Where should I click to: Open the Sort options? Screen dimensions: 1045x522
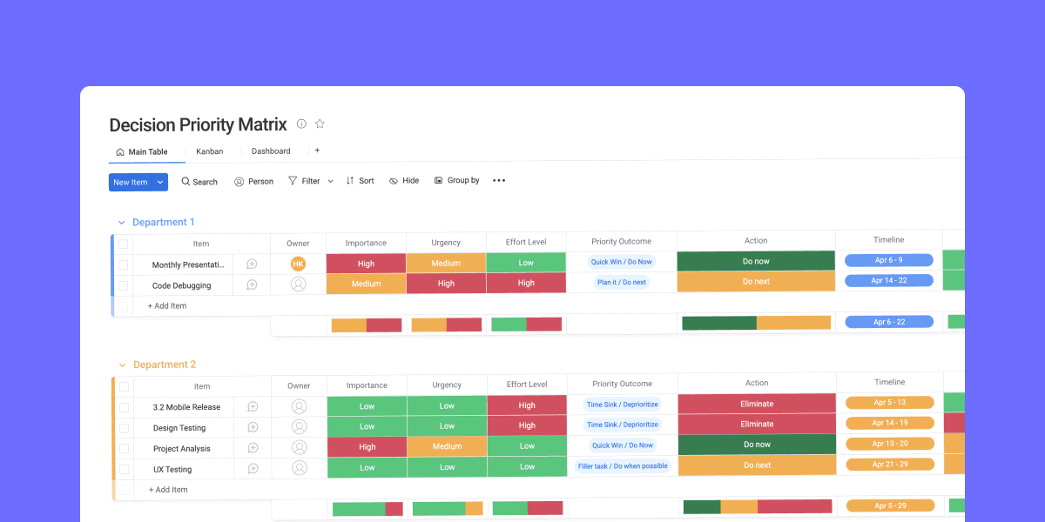(x=360, y=181)
